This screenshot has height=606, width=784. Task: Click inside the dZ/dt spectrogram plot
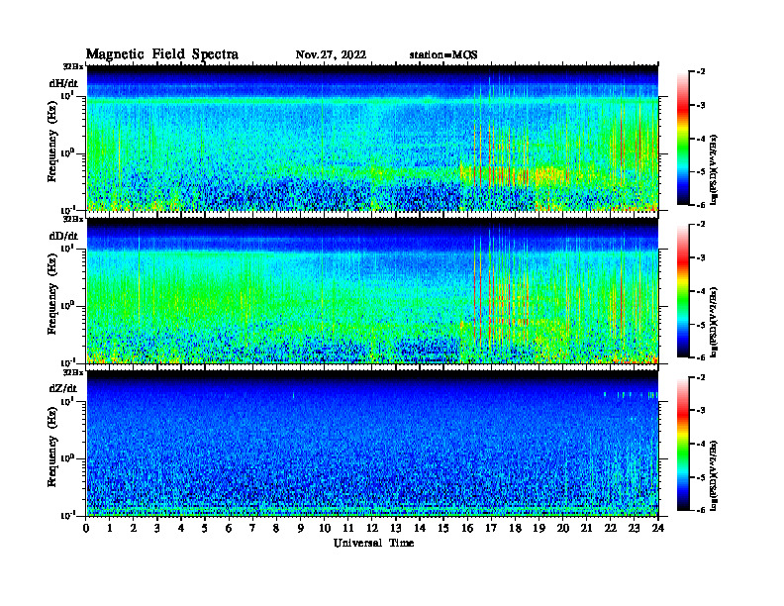[372, 444]
